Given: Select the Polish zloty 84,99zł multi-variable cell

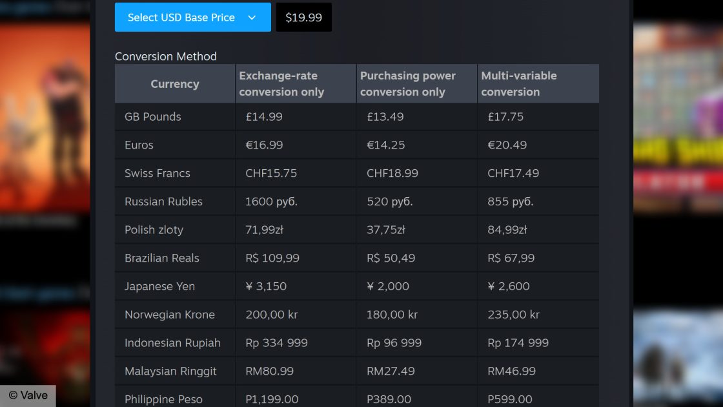Looking at the screenshot, I should (507, 229).
